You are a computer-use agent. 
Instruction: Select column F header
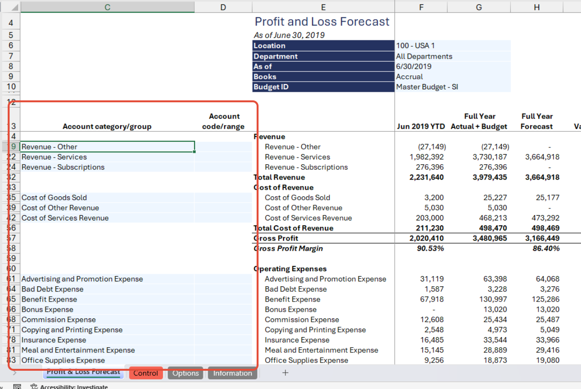(421, 7)
